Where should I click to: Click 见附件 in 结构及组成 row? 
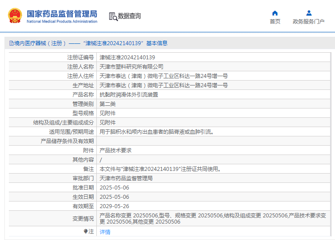[107, 123]
